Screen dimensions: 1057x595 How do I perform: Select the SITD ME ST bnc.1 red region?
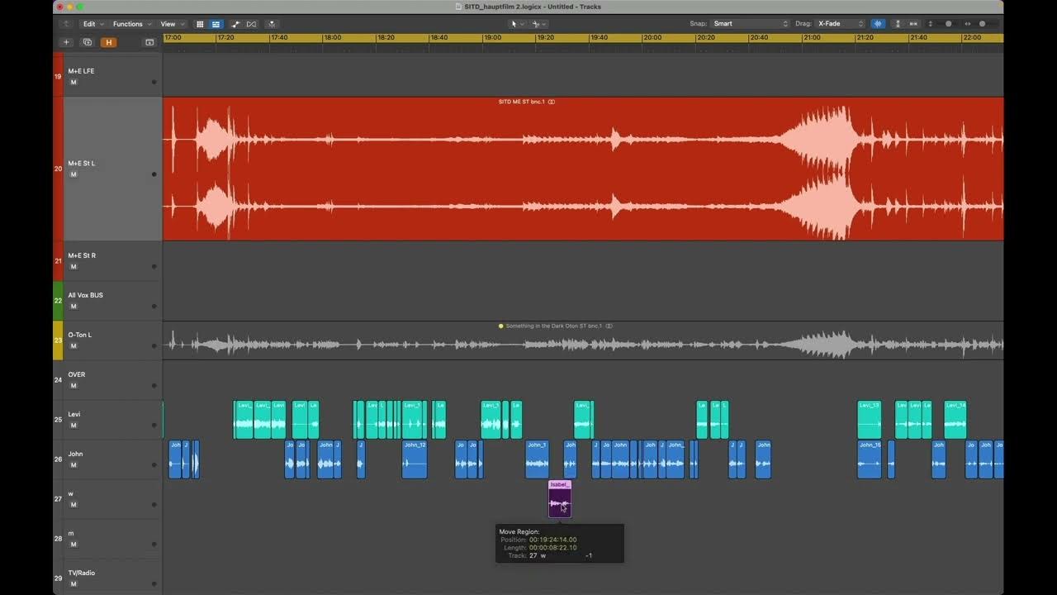click(583, 169)
